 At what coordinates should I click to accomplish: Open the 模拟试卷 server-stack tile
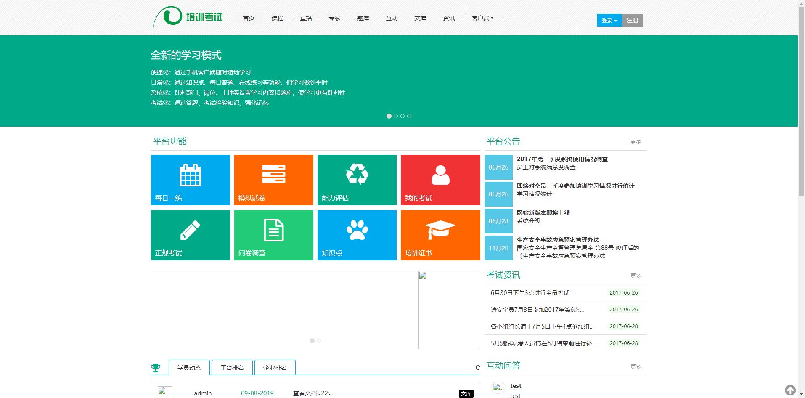pyautogui.click(x=273, y=180)
